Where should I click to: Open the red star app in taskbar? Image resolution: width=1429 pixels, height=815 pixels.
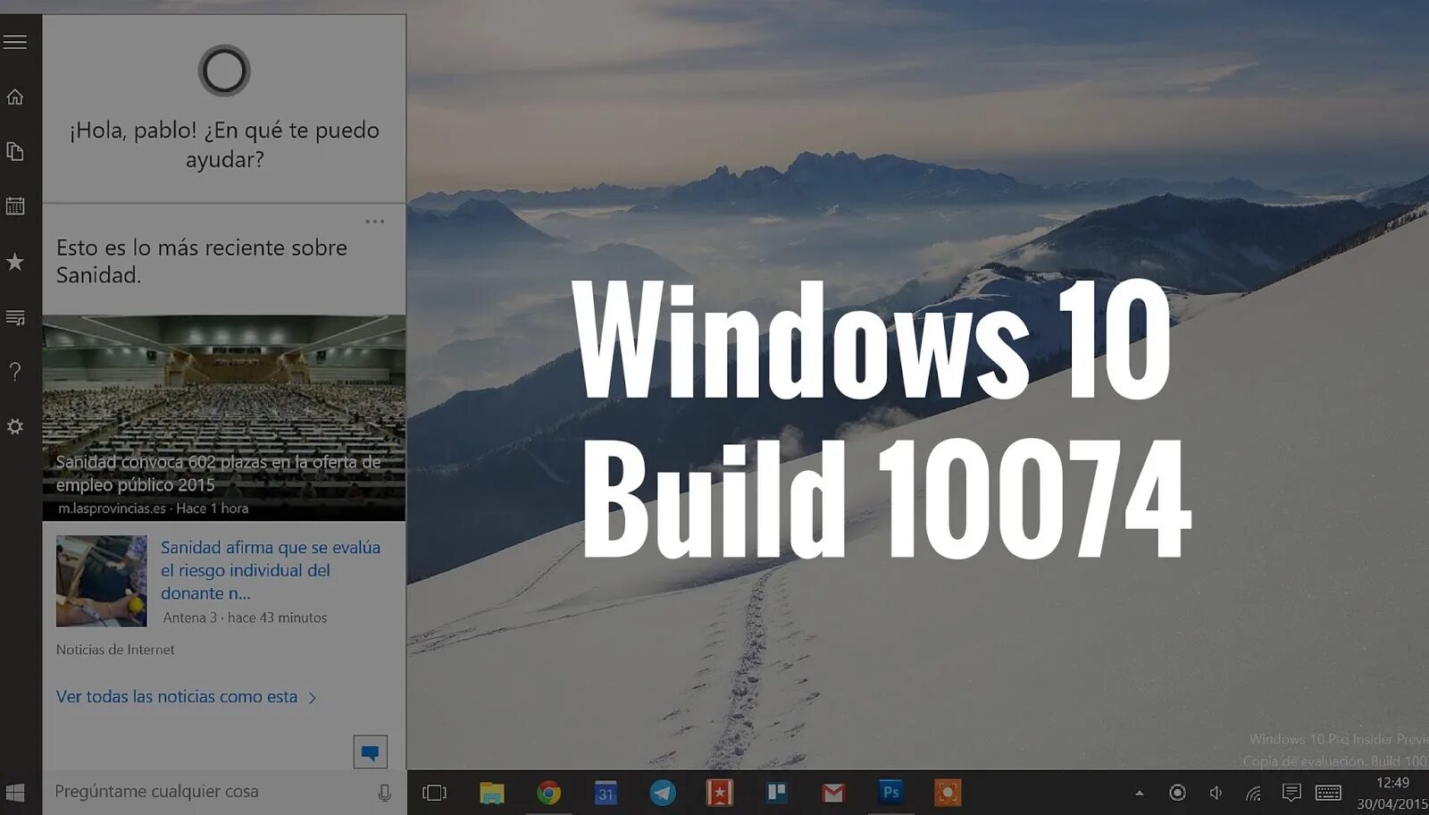coord(720,793)
